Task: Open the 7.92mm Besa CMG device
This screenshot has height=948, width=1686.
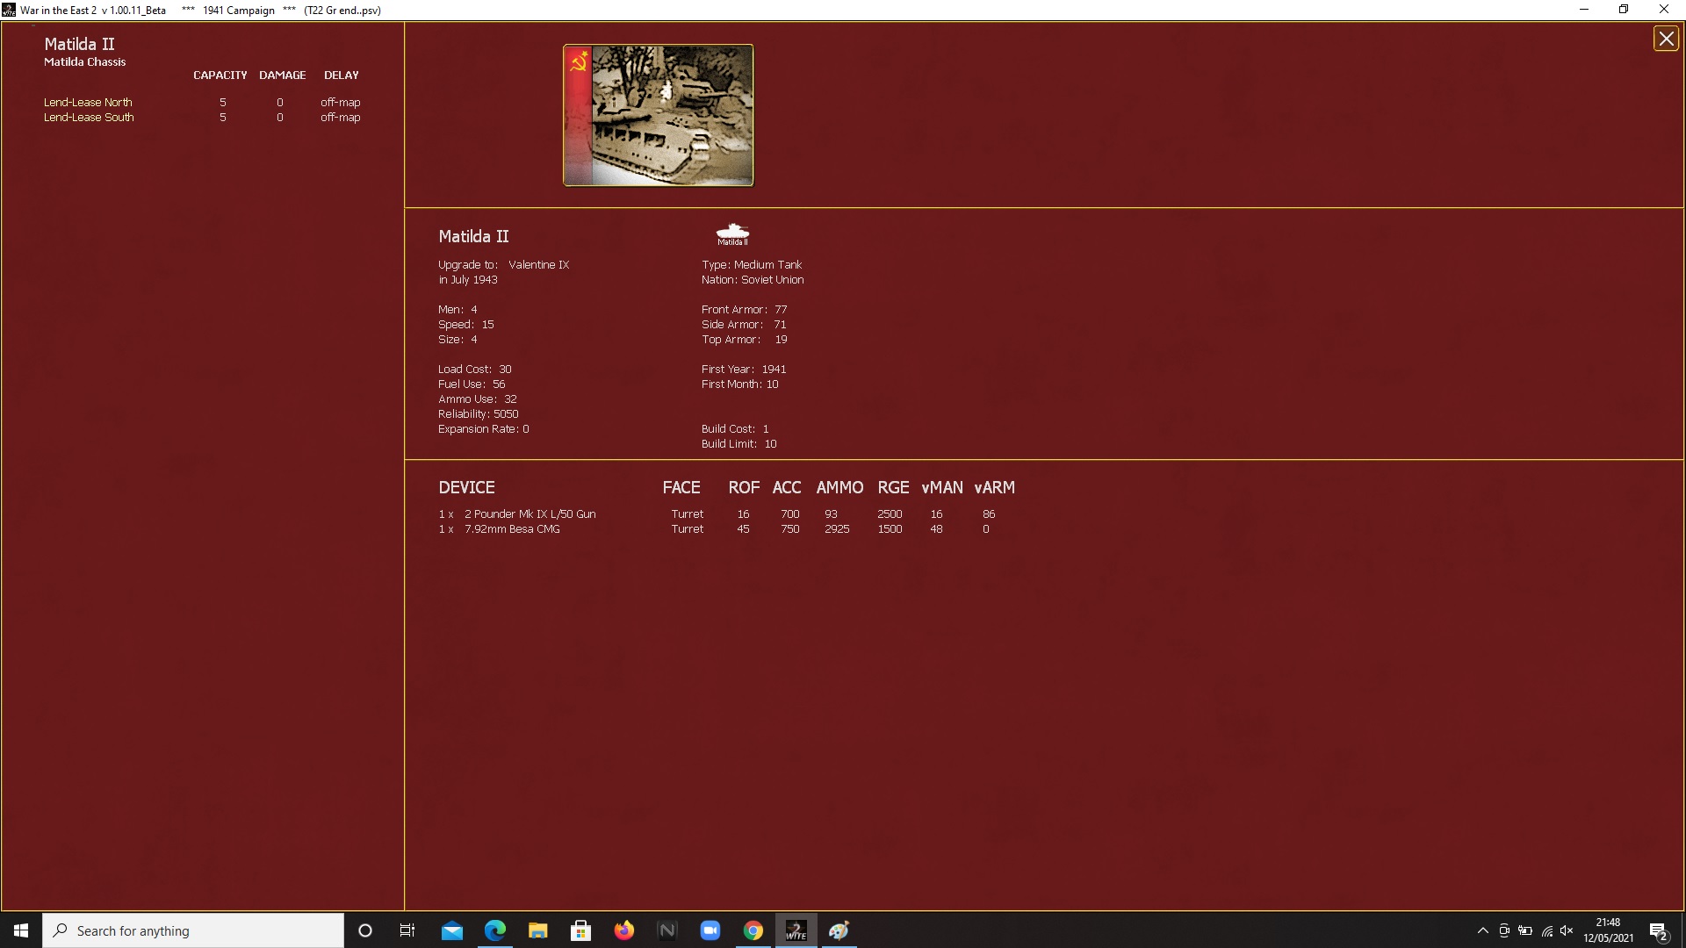Action: (x=512, y=528)
